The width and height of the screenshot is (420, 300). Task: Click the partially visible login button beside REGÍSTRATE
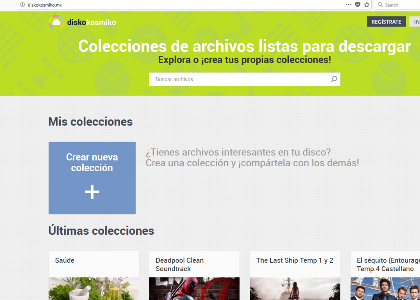point(415,22)
